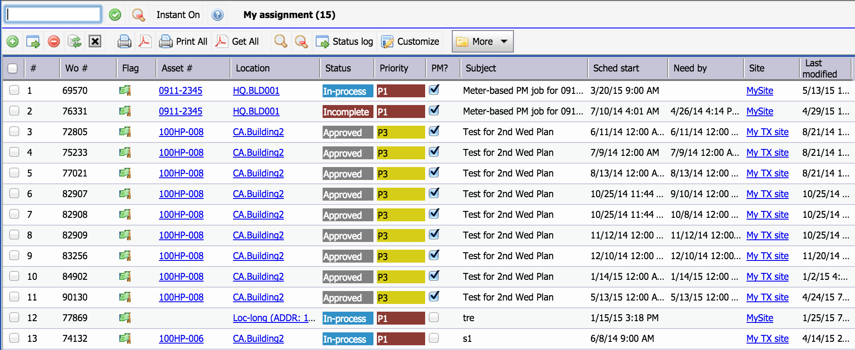Check the row checkbox for work order 77021

point(14,173)
